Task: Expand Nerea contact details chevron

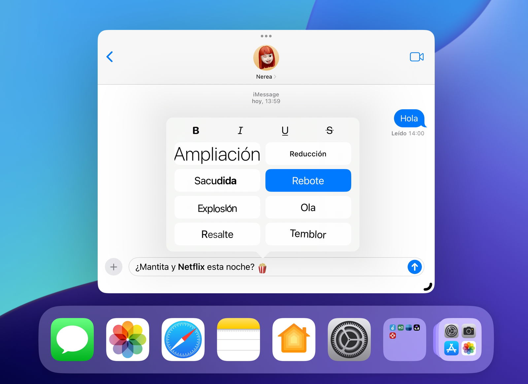Action: point(275,77)
